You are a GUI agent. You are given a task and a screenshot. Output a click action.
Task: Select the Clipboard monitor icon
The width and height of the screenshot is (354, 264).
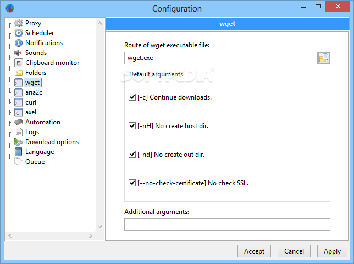click(19, 63)
